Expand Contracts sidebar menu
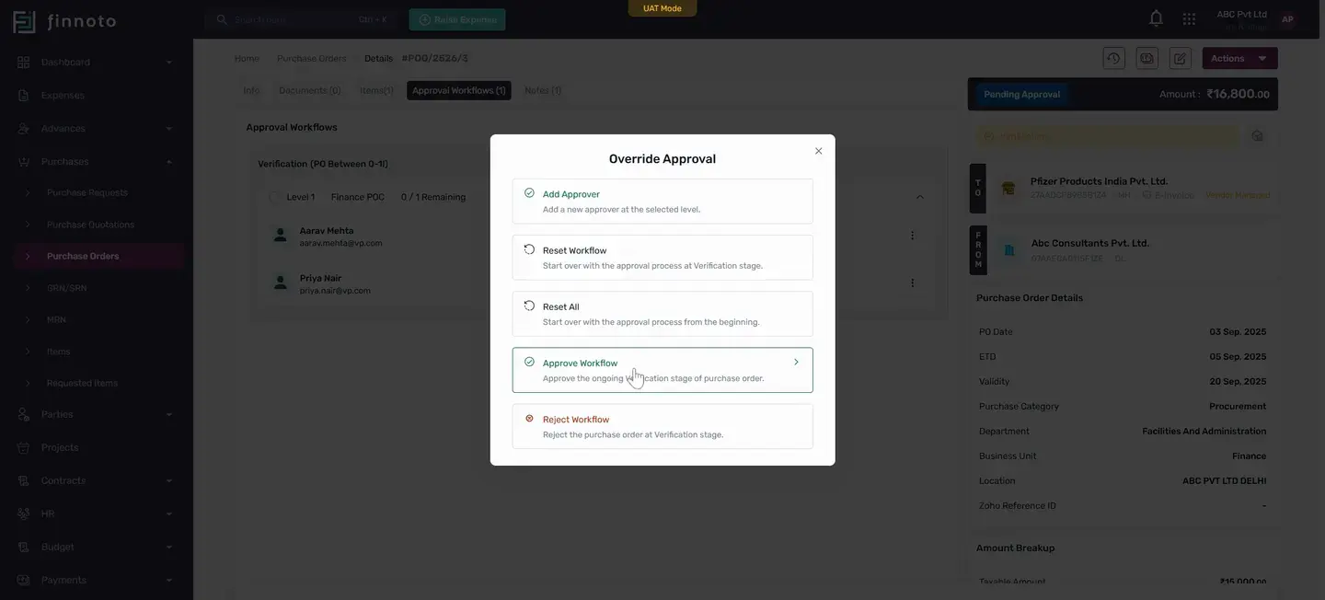 point(96,480)
